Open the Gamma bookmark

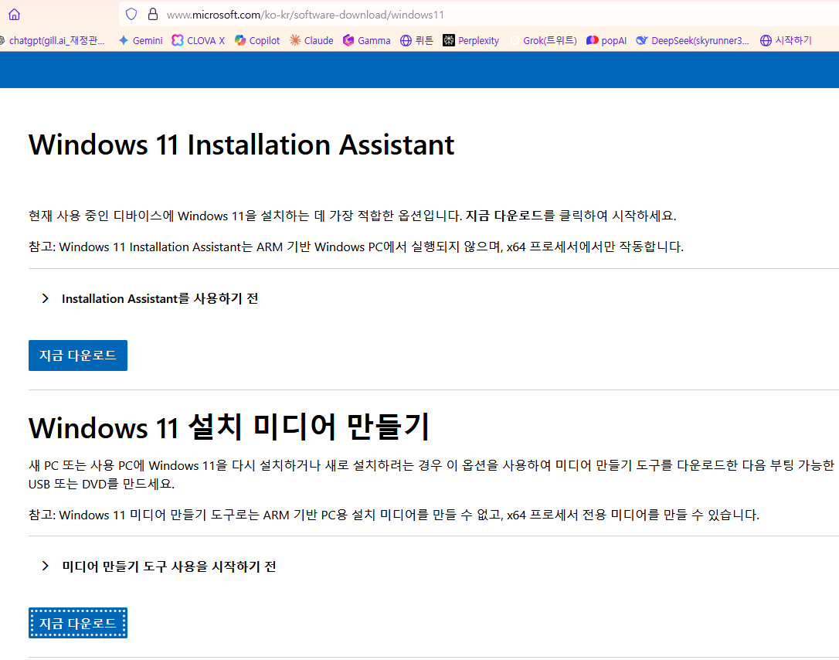tap(367, 41)
